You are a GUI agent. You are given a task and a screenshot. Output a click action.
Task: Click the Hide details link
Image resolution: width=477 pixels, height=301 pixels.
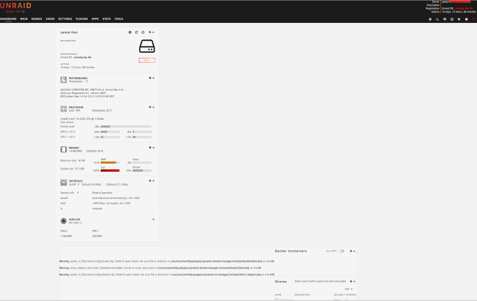(67, 122)
